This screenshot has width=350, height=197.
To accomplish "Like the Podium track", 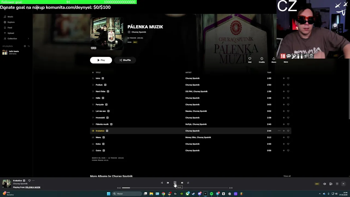I will (288, 85).
